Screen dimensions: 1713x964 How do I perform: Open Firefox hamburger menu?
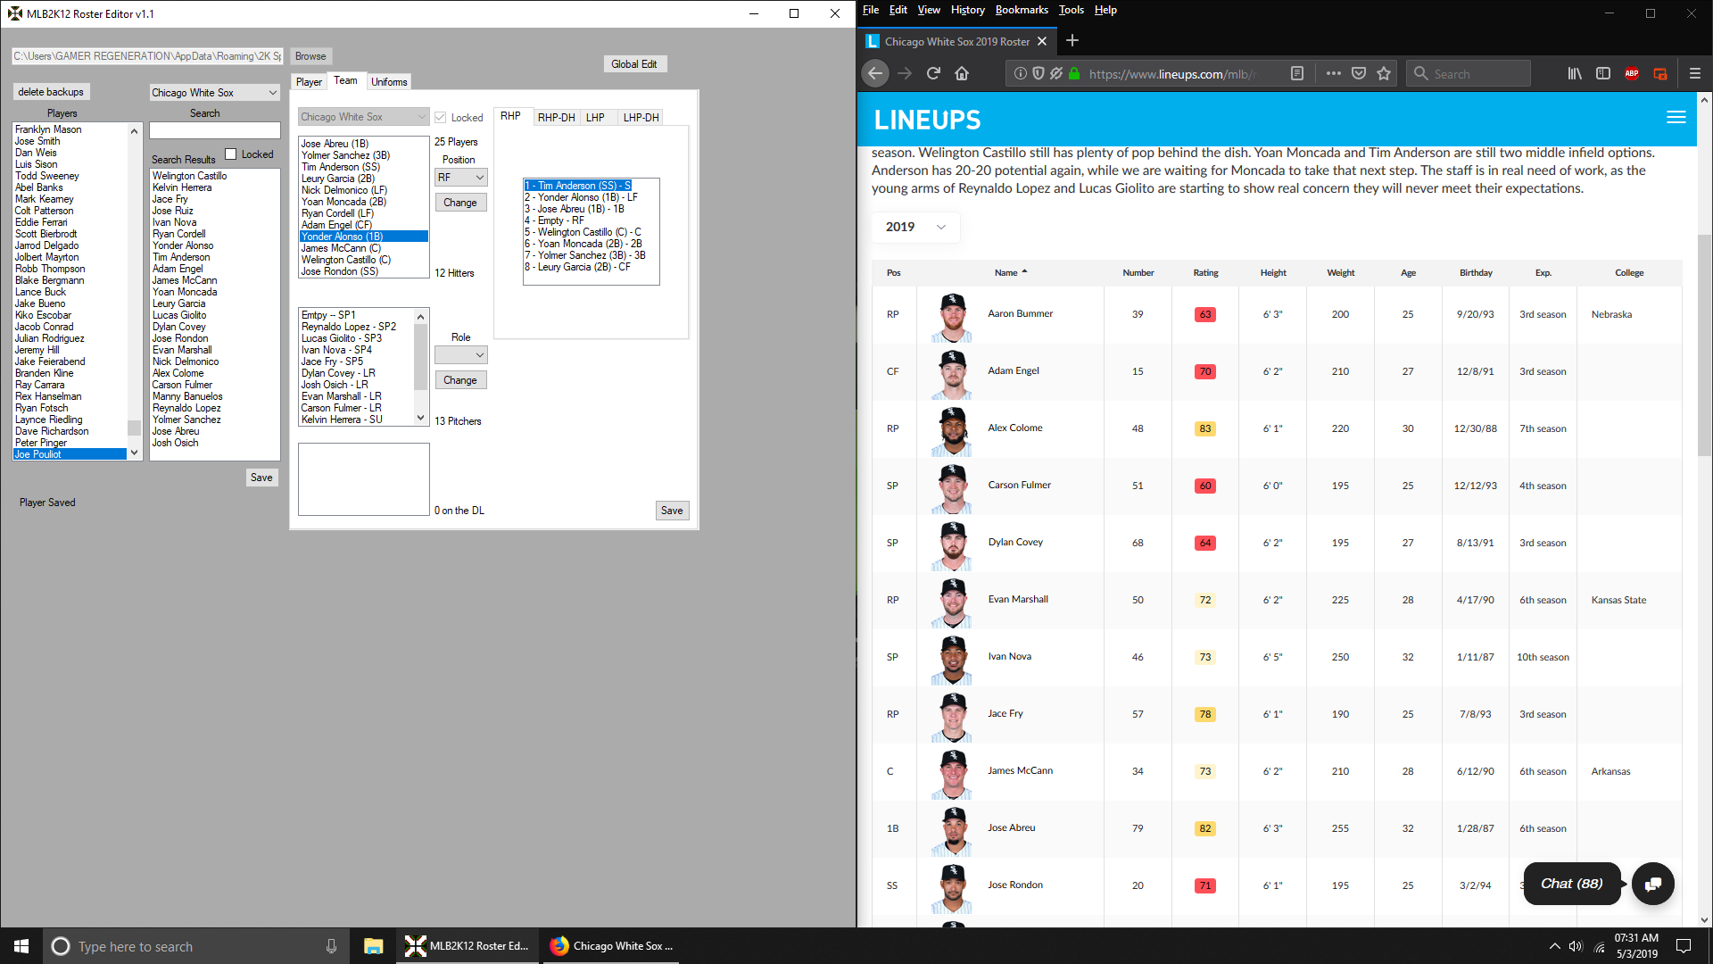(1695, 74)
